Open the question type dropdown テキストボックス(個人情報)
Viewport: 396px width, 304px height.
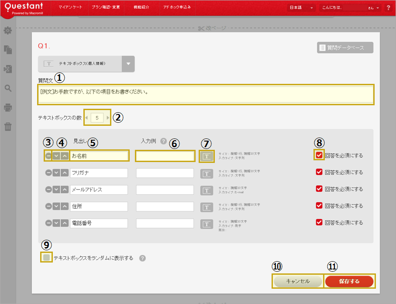(128, 64)
